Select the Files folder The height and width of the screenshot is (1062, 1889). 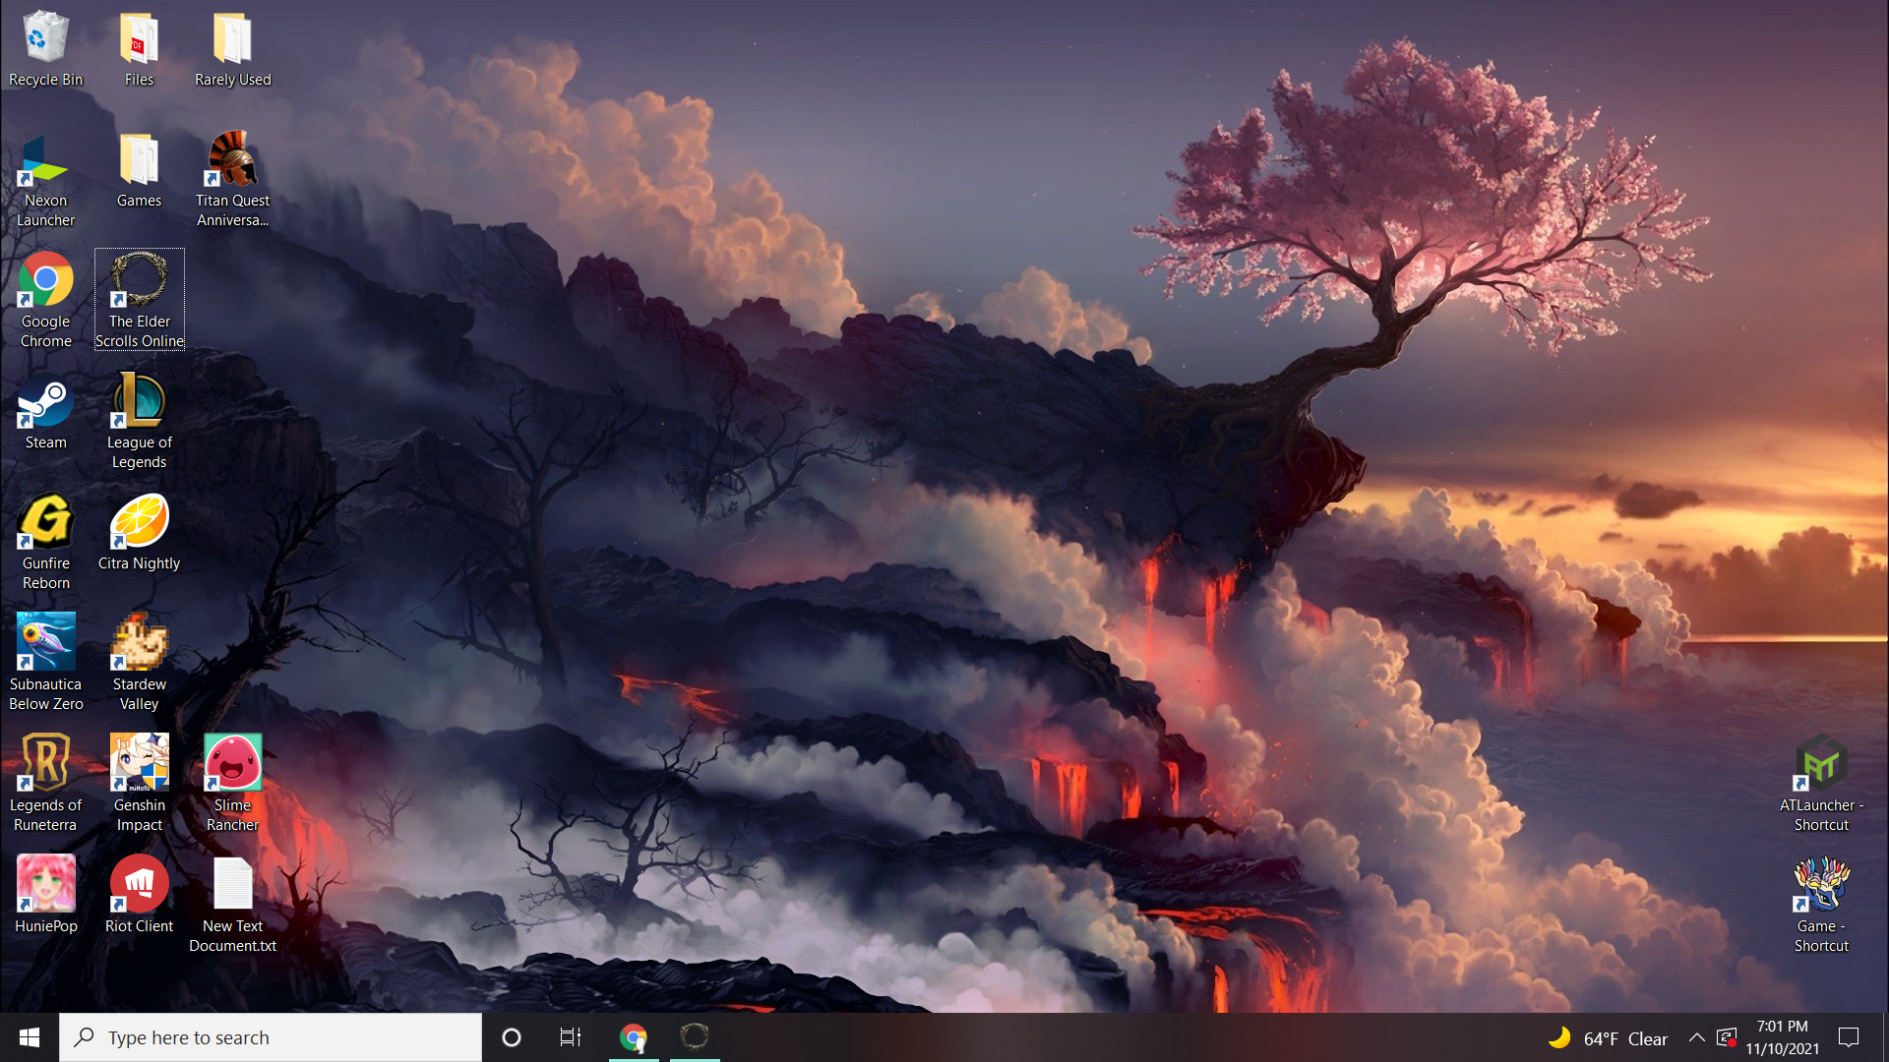coord(139,49)
